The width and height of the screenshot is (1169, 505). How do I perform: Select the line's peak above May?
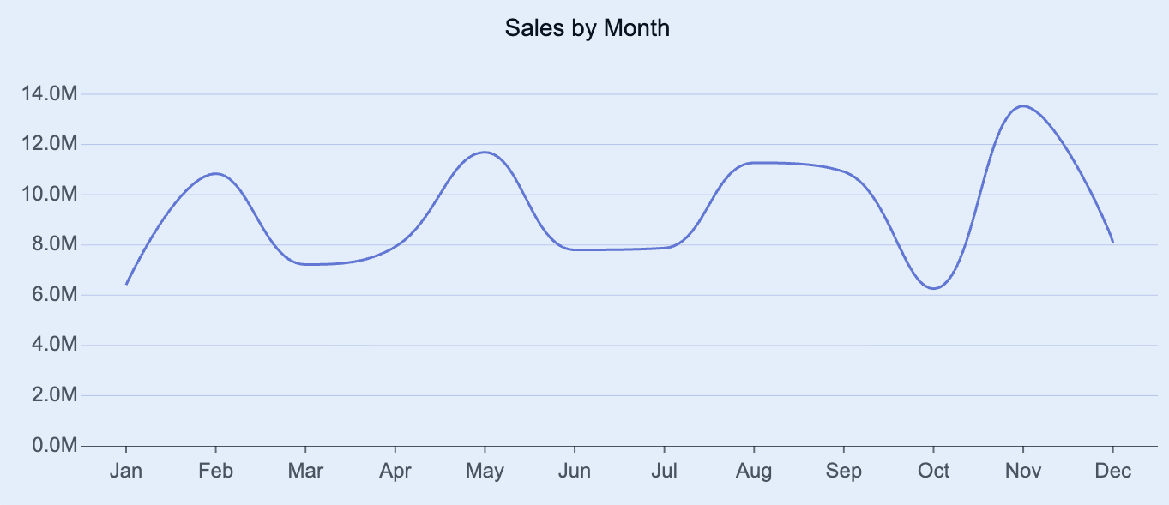point(485,153)
